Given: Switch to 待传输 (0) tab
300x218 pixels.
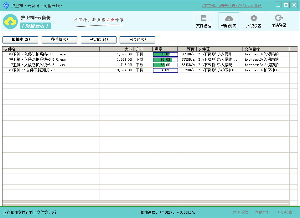Looking at the screenshot, I should click(x=59, y=40).
